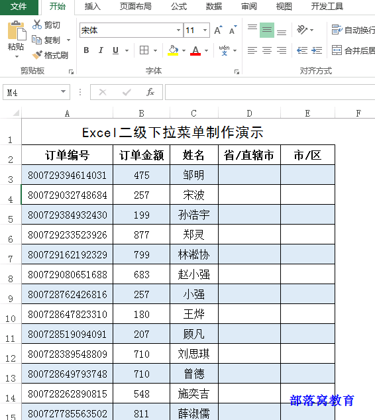Viewport: 375px width, 420px height.
Task: Click the Name Box showing M4
Action: 32,92
